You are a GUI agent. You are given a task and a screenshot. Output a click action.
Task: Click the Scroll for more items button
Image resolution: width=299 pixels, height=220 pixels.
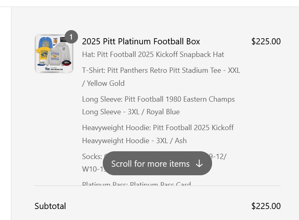coord(157,163)
